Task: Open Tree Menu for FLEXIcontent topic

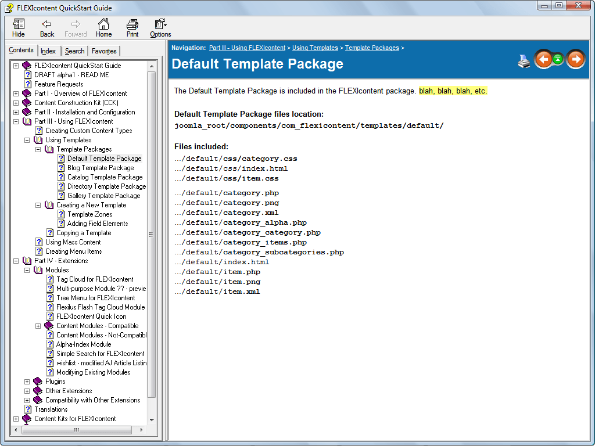Action: coord(96,298)
